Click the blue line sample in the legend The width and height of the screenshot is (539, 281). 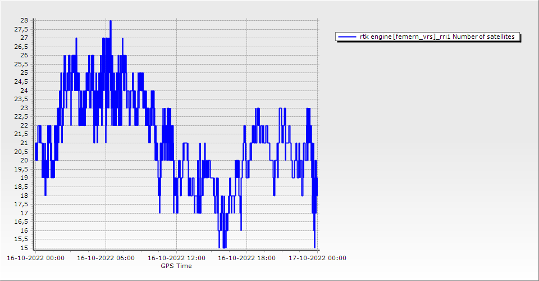point(348,37)
